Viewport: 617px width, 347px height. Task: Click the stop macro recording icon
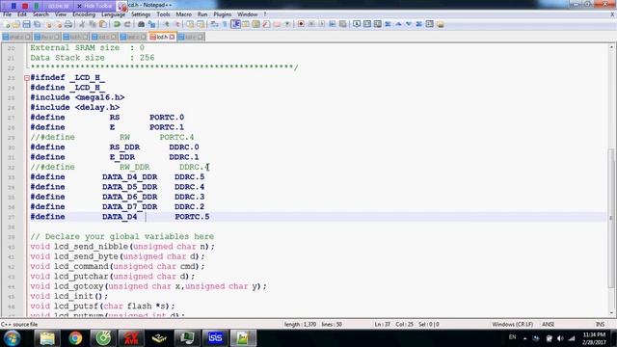tap(311, 24)
